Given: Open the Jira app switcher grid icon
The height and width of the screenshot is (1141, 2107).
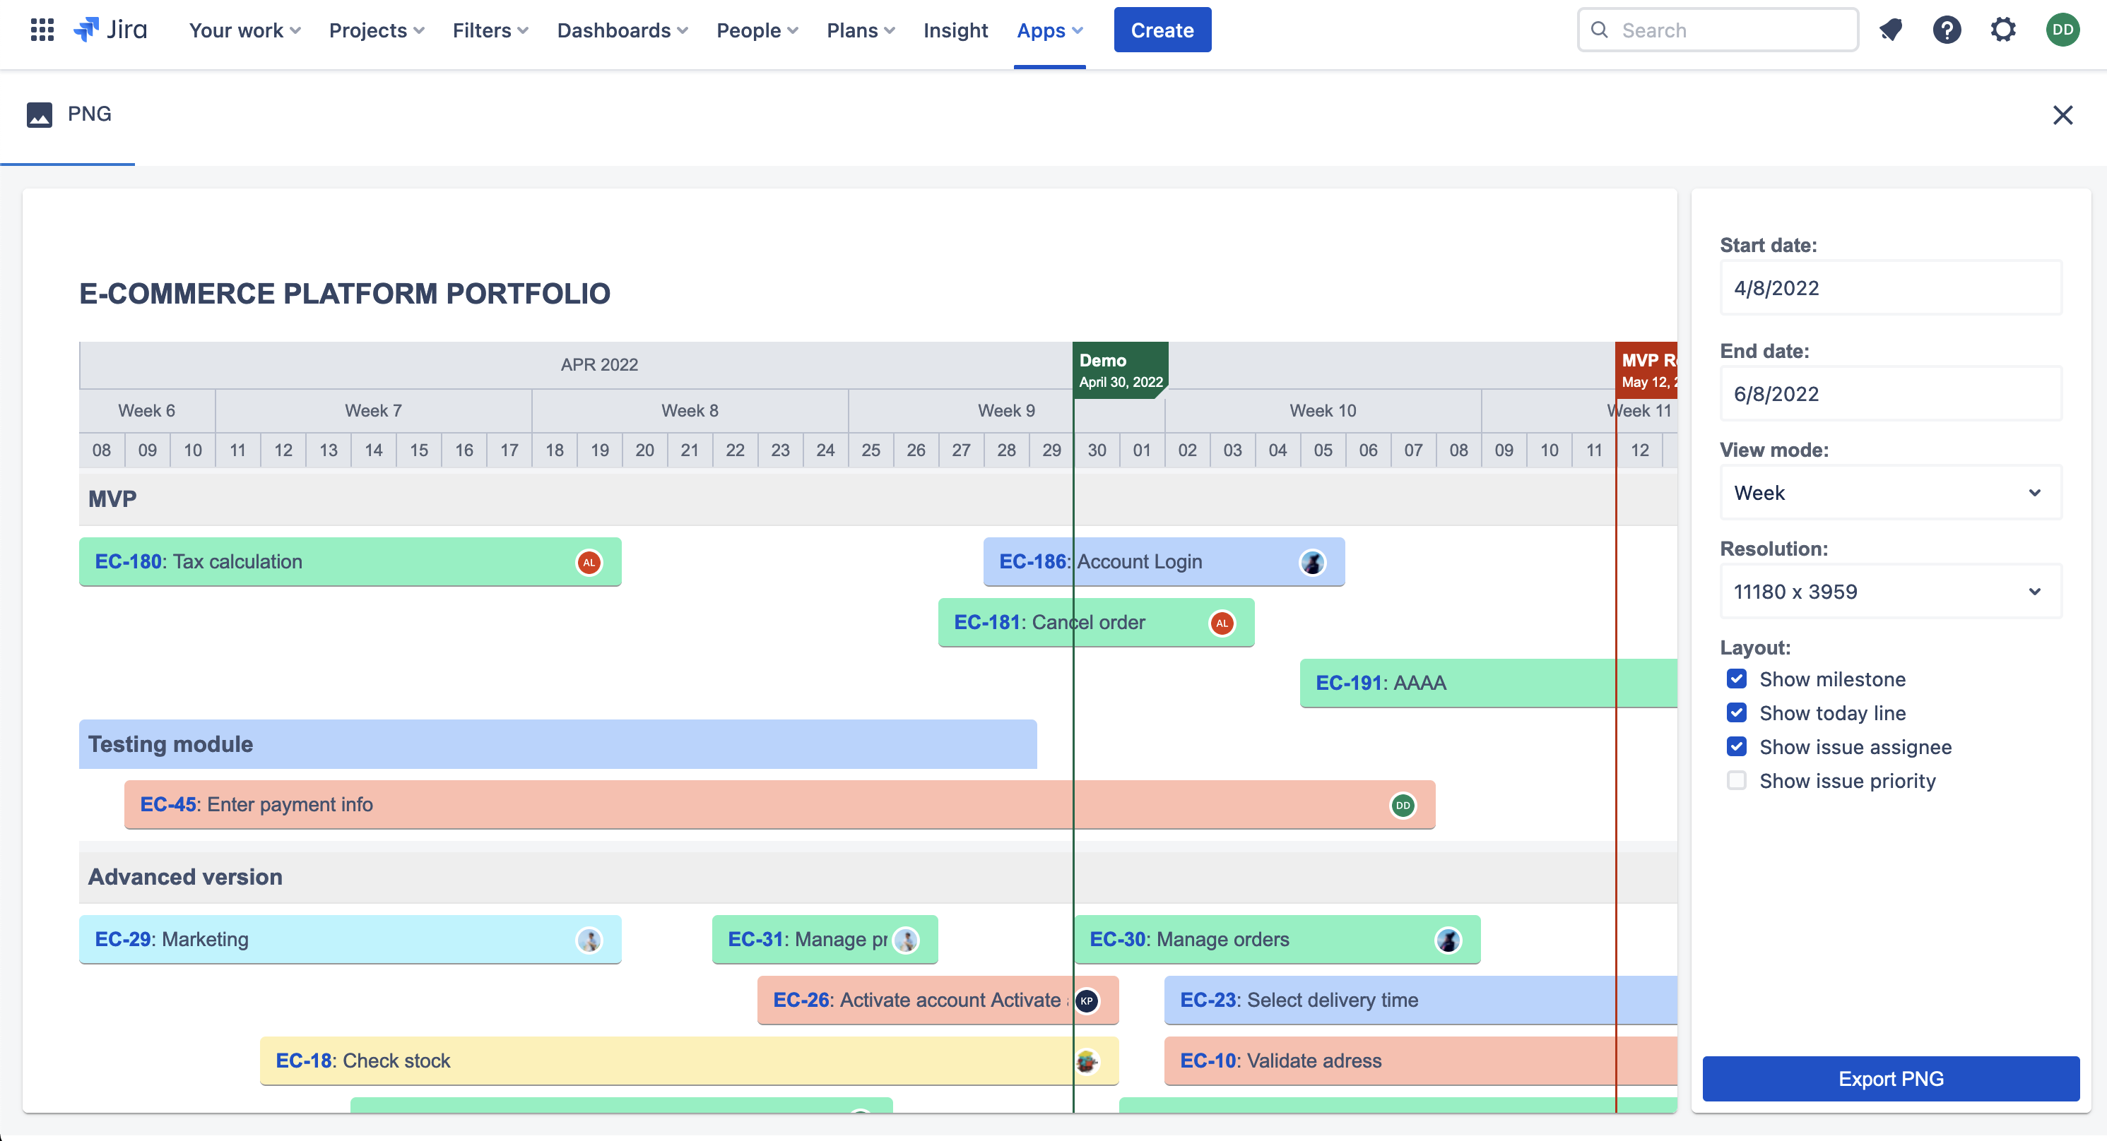Looking at the screenshot, I should (42, 30).
